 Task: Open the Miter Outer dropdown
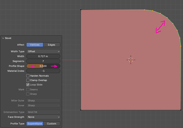(x=43, y=101)
